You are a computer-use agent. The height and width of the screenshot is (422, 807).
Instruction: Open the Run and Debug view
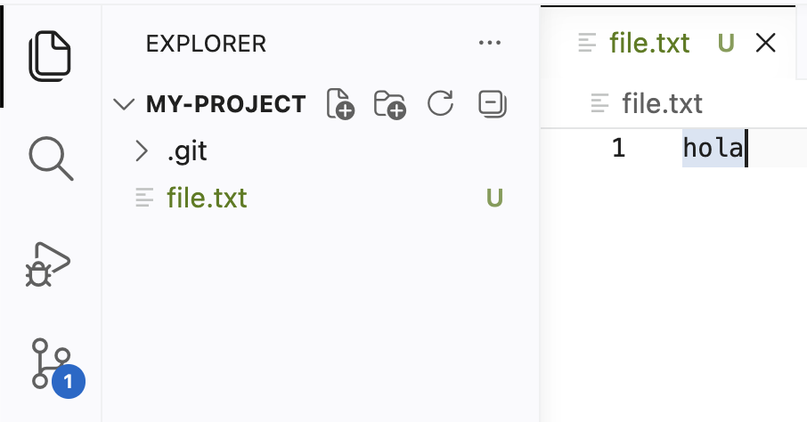[48, 264]
